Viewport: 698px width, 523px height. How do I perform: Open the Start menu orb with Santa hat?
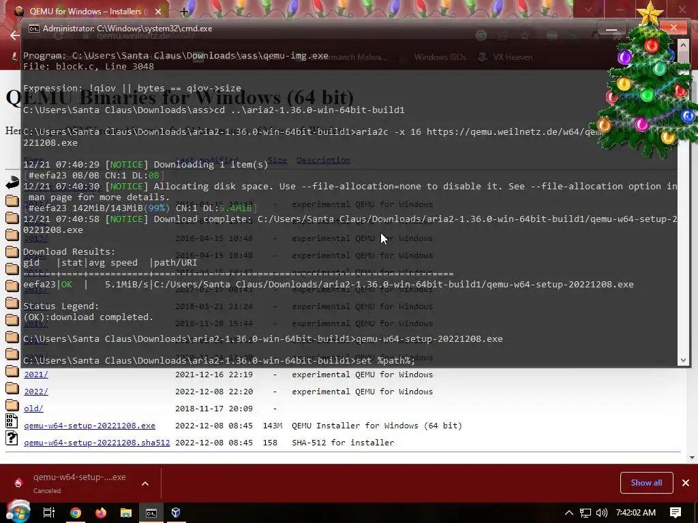tap(18, 511)
